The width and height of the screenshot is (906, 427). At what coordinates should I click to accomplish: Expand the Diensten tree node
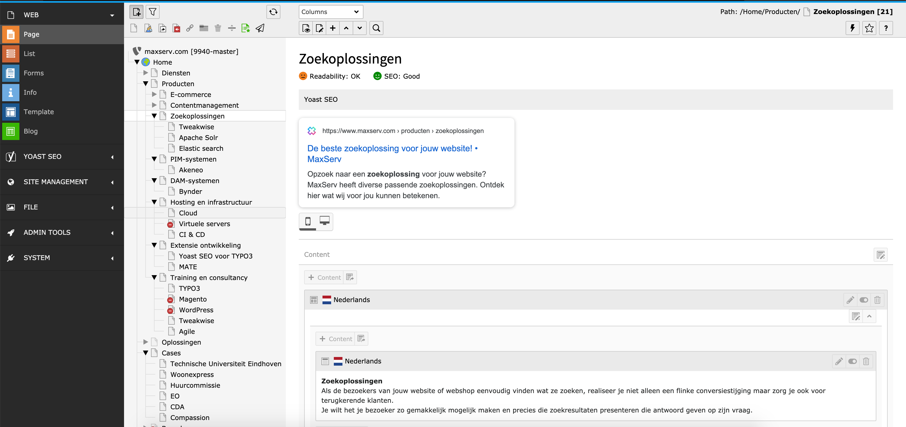pos(146,73)
